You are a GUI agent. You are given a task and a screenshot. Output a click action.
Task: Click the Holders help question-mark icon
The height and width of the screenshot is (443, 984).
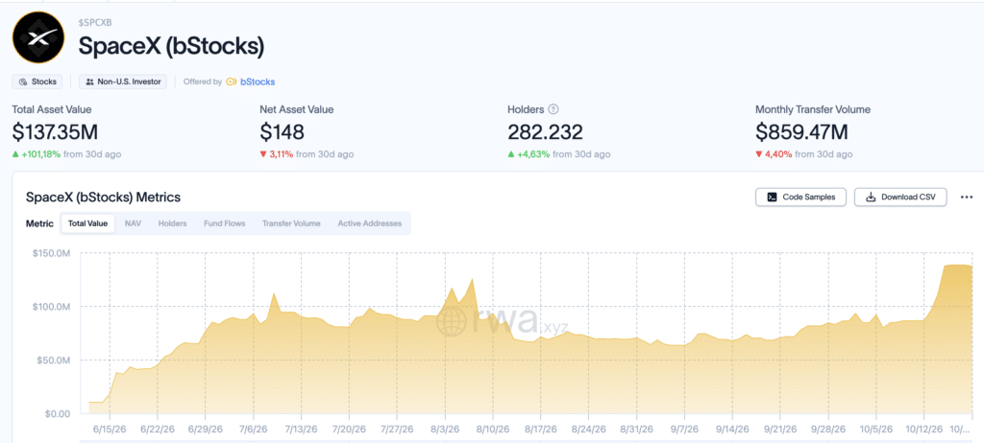pyautogui.click(x=553, y=109)
